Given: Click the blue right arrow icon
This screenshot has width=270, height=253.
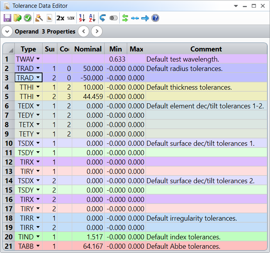Looking at the screenshot, I should (x=145, y=18).
